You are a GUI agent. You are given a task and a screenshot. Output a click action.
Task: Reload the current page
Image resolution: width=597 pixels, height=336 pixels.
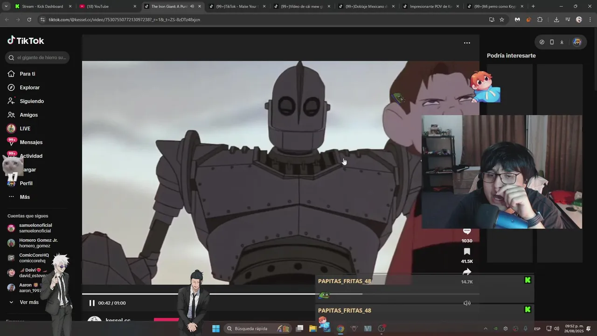tap(29, 20)
